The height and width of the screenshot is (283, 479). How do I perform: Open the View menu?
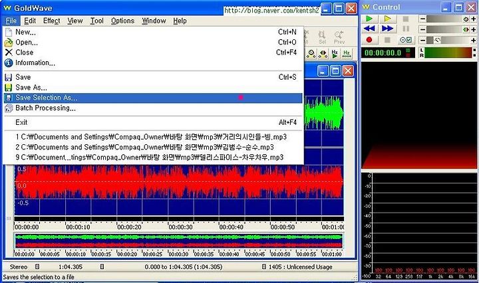pos(75,21)
